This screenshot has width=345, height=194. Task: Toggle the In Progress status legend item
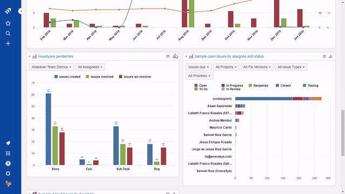232,85
